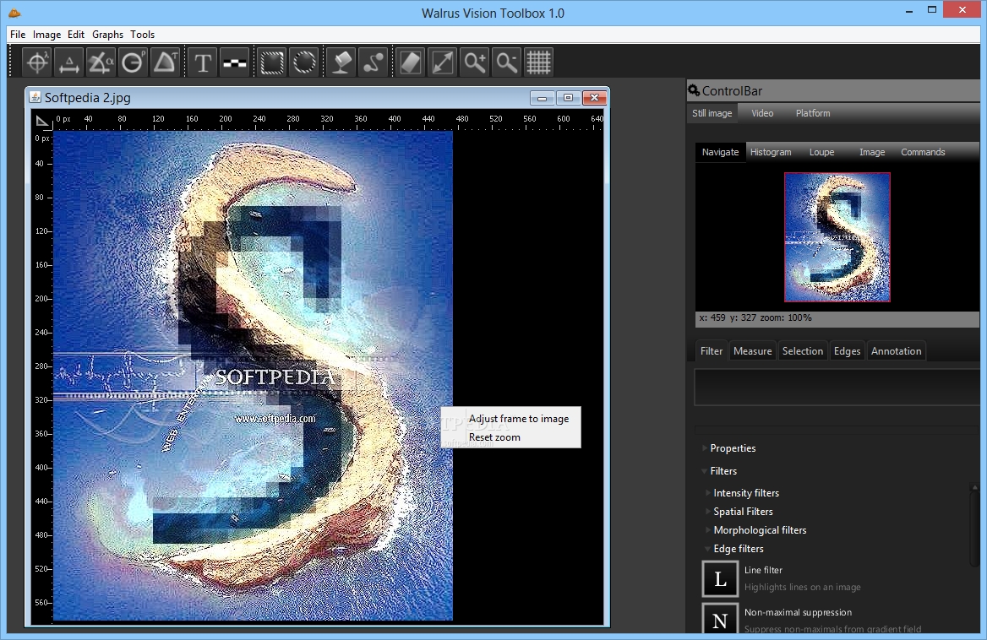Toggle the grid overlay icon

(x=538, y=62)
